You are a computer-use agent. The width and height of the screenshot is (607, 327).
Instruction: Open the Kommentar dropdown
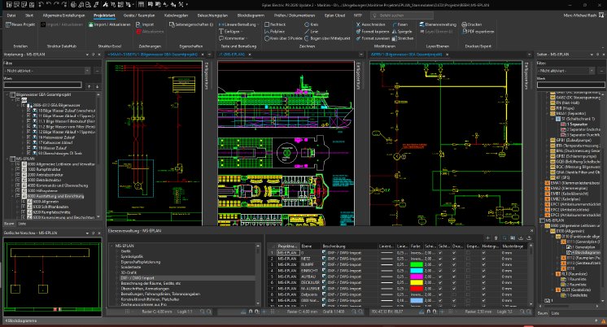[x=247, y=38]
